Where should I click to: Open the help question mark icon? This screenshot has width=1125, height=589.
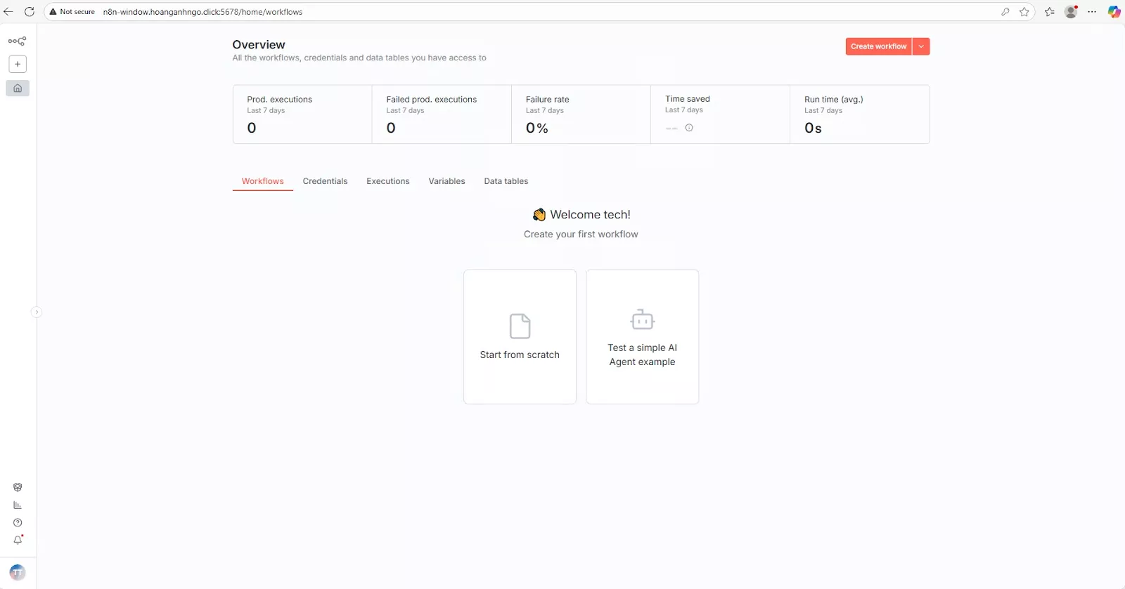[18, 522]
